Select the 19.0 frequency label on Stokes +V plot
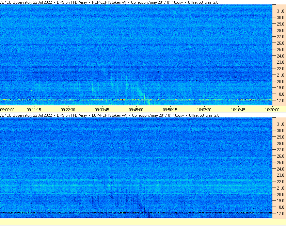This screenshot has width=286, height=226. pyautogui.click(x=281, y=201)
